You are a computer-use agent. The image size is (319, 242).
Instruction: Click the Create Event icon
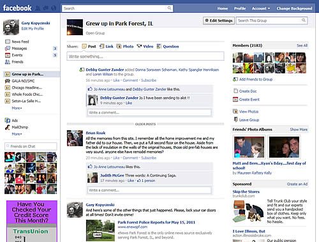pyautogui.click(x=235, y=100)
